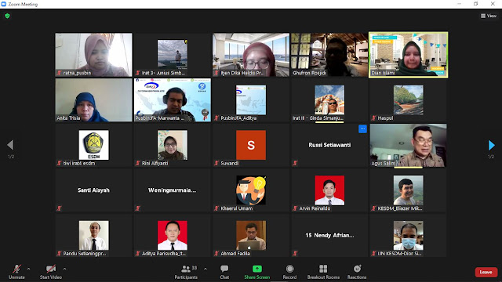
Task: Open the Reactions menu
Action: click(x=357, y=272)
